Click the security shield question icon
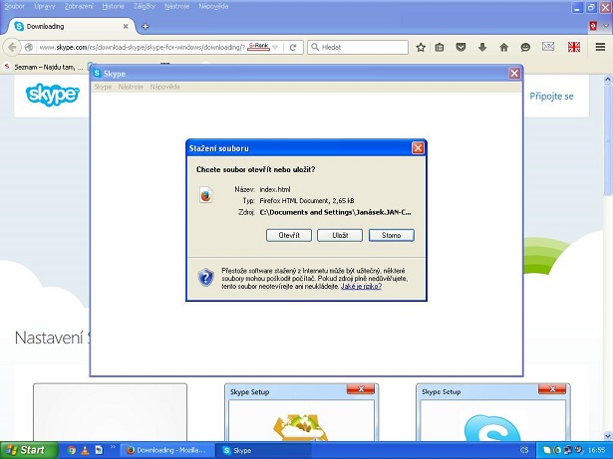 pyautogui.click(x=205, y=278)
